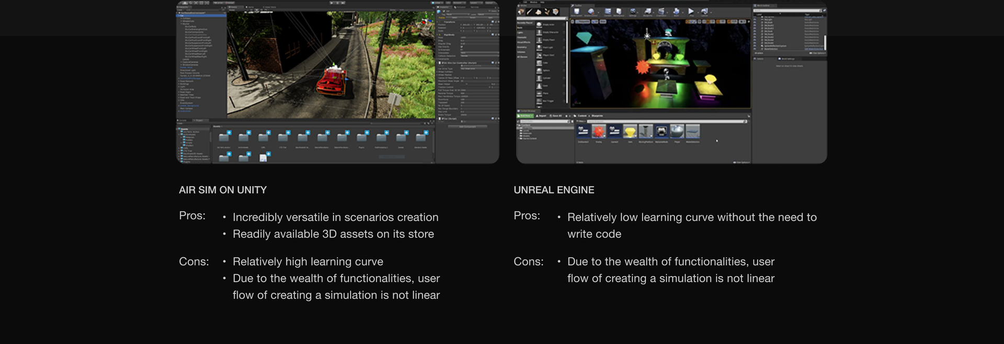Image resolution: width=1004 pixels, height=344 pixels.
Task: Click the scene orientation gizmo in the Unity Scene view
Action: click(426, 19)
